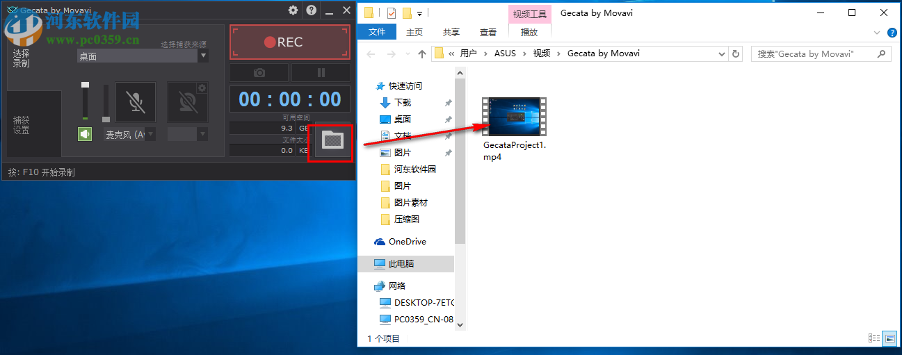Open pinned 图片 in quick access
The width and height of the screenshot is (902, 355).
point(403,153)
